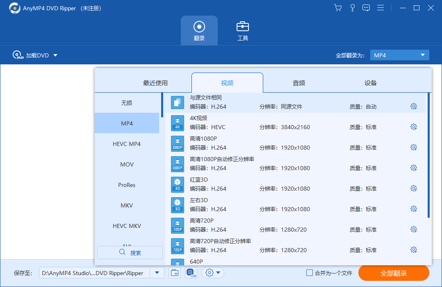Choose ProRes format category

[127, 185]
